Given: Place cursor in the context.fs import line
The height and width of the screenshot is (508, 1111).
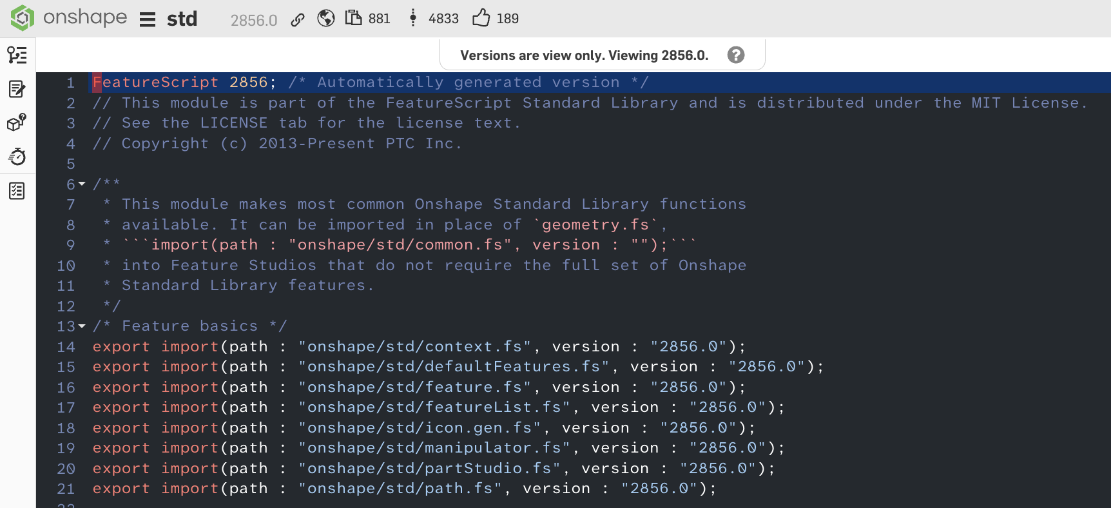Looking at the screenshot, I should coord(419,347).
